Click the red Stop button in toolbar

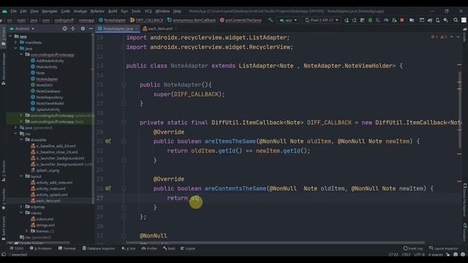(402, 20)
